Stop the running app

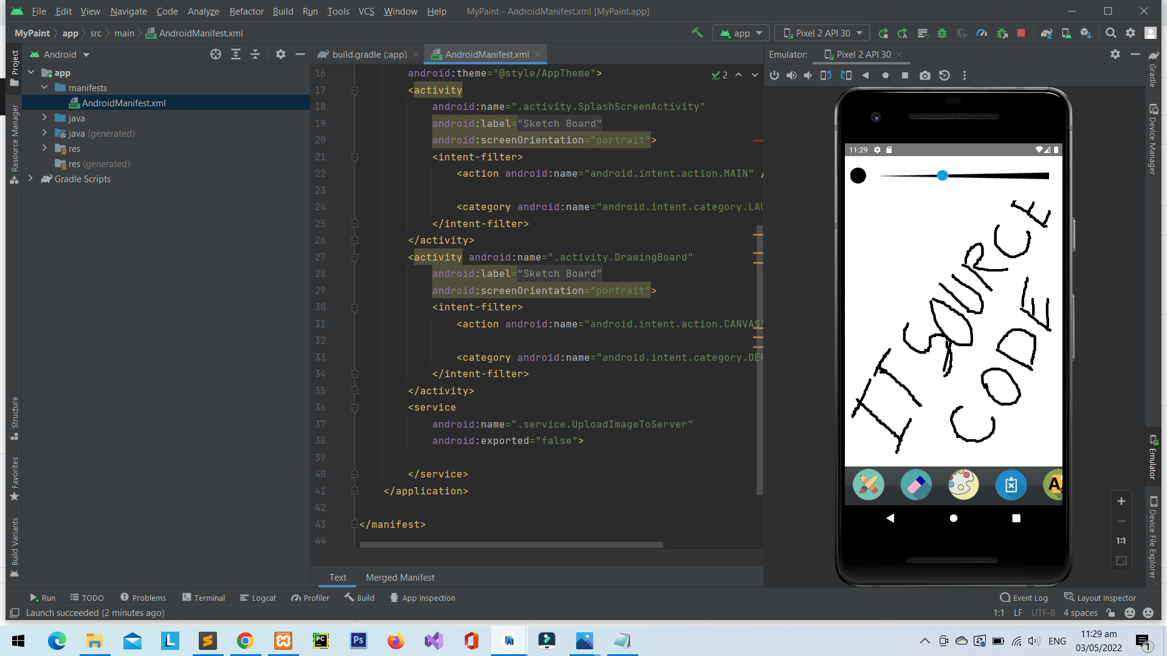click(1022, 33)
